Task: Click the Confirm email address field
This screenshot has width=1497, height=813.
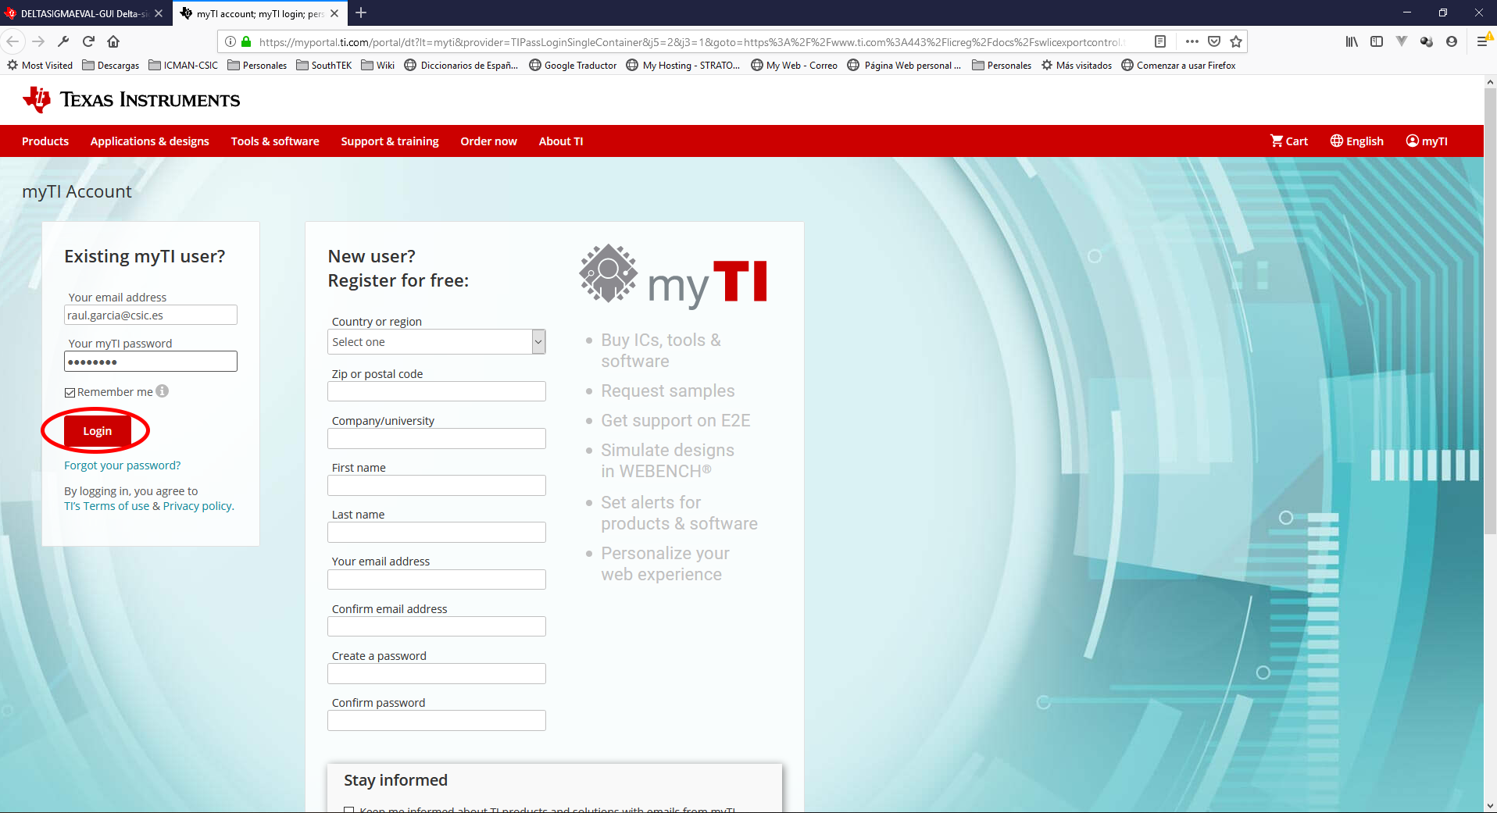Action: coord(437,626)
